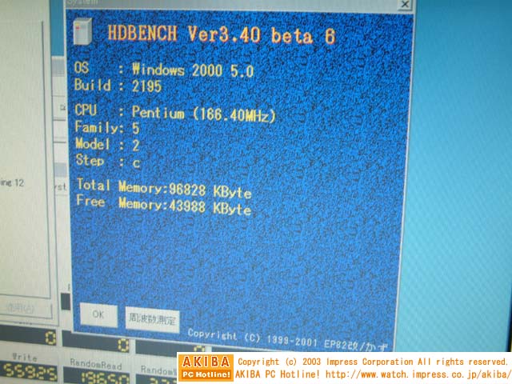The image size is (512, 384).
Task: Click the AKIBA PC Hotline logo
Action: tap(206, 368)
